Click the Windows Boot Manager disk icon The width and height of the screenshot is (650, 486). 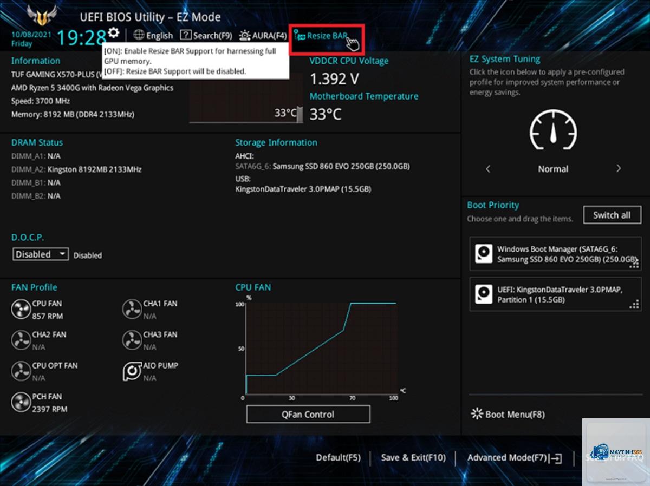point(484,254)
